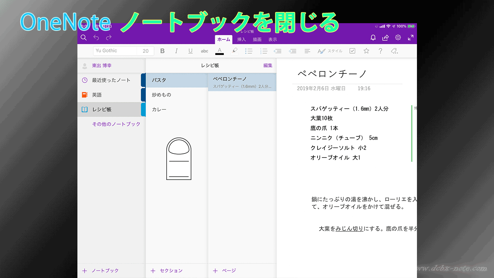Click the line オリーブオイル 大1

(x=335, y=157)
